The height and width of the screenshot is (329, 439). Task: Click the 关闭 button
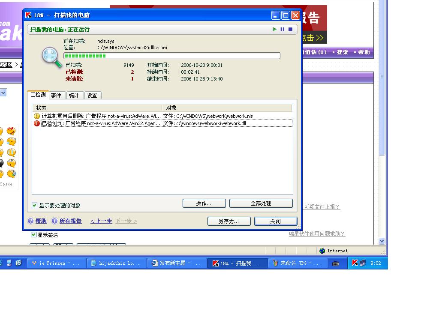[x=276, y=221]
